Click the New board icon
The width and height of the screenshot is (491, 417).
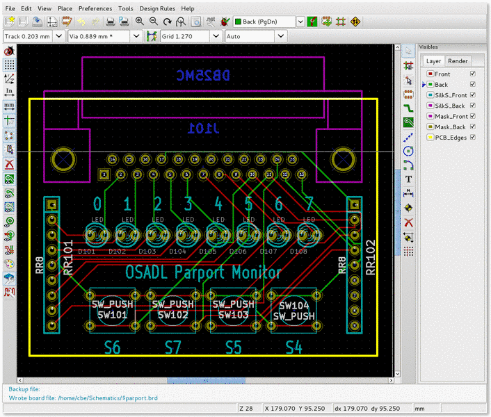click(x=10, y=22)
